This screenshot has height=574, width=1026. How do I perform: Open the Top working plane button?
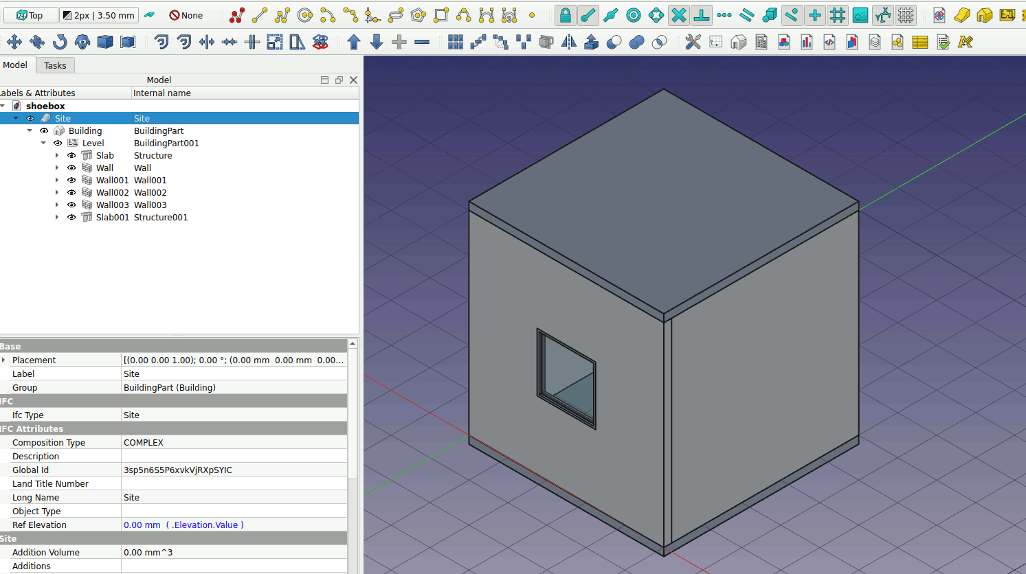pyautogui.click(x=30, y=15)
